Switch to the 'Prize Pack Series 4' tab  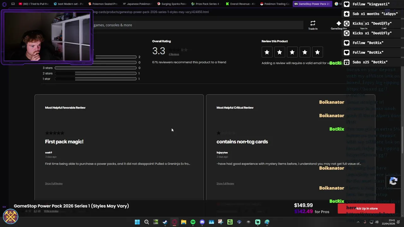206,4
